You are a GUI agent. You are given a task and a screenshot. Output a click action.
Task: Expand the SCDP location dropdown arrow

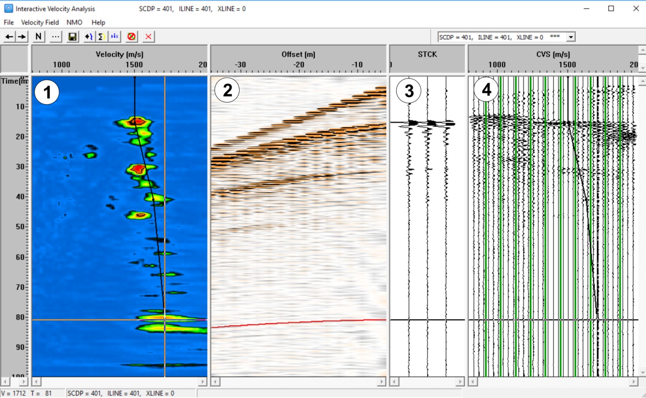click(571, 37)
